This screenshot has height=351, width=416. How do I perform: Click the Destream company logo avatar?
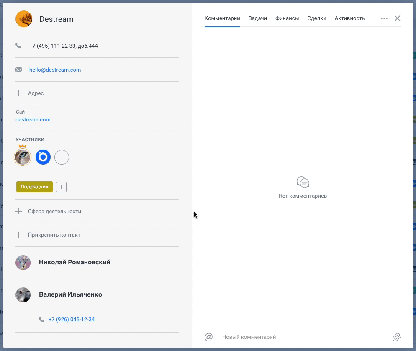[24, 19]
